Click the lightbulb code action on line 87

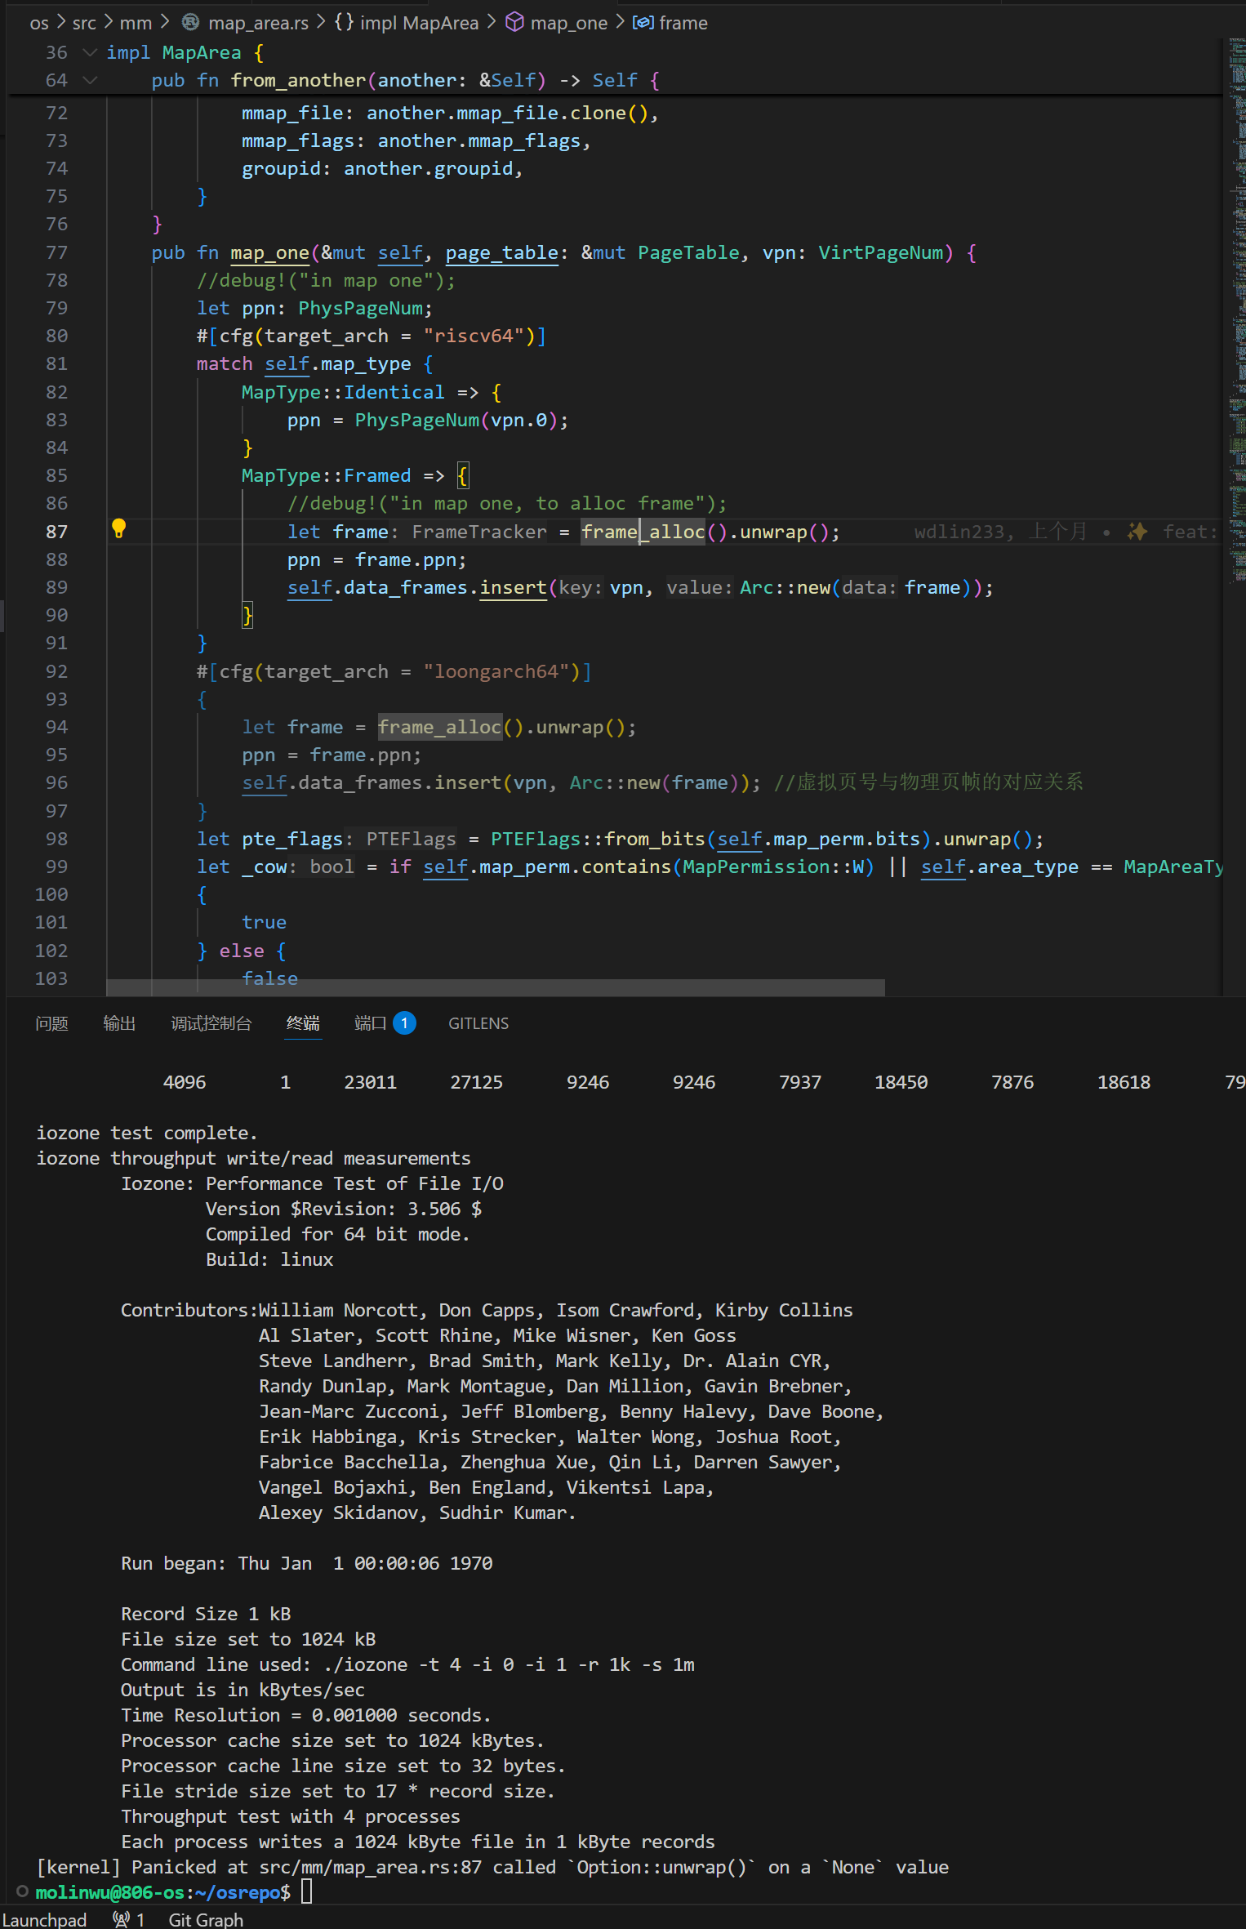point(118,528)
